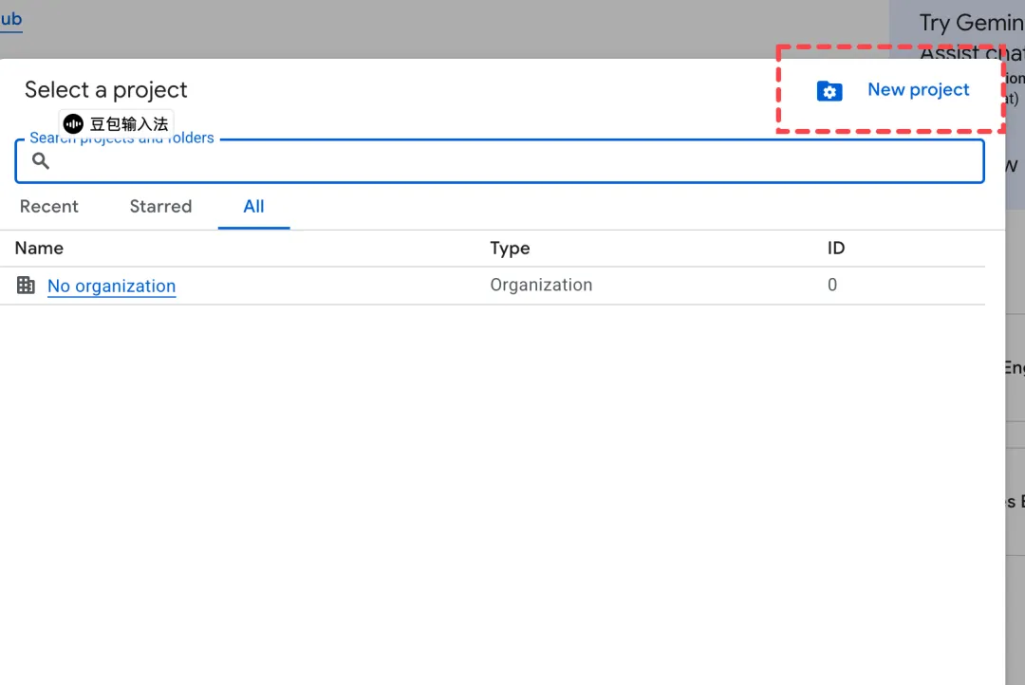
Task: Click the Type column header
Action: [x=510, y=249]
